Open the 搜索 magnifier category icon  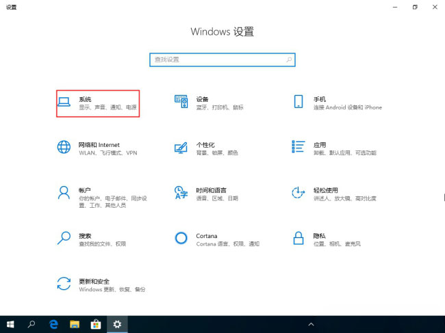[x=64, y=238]
